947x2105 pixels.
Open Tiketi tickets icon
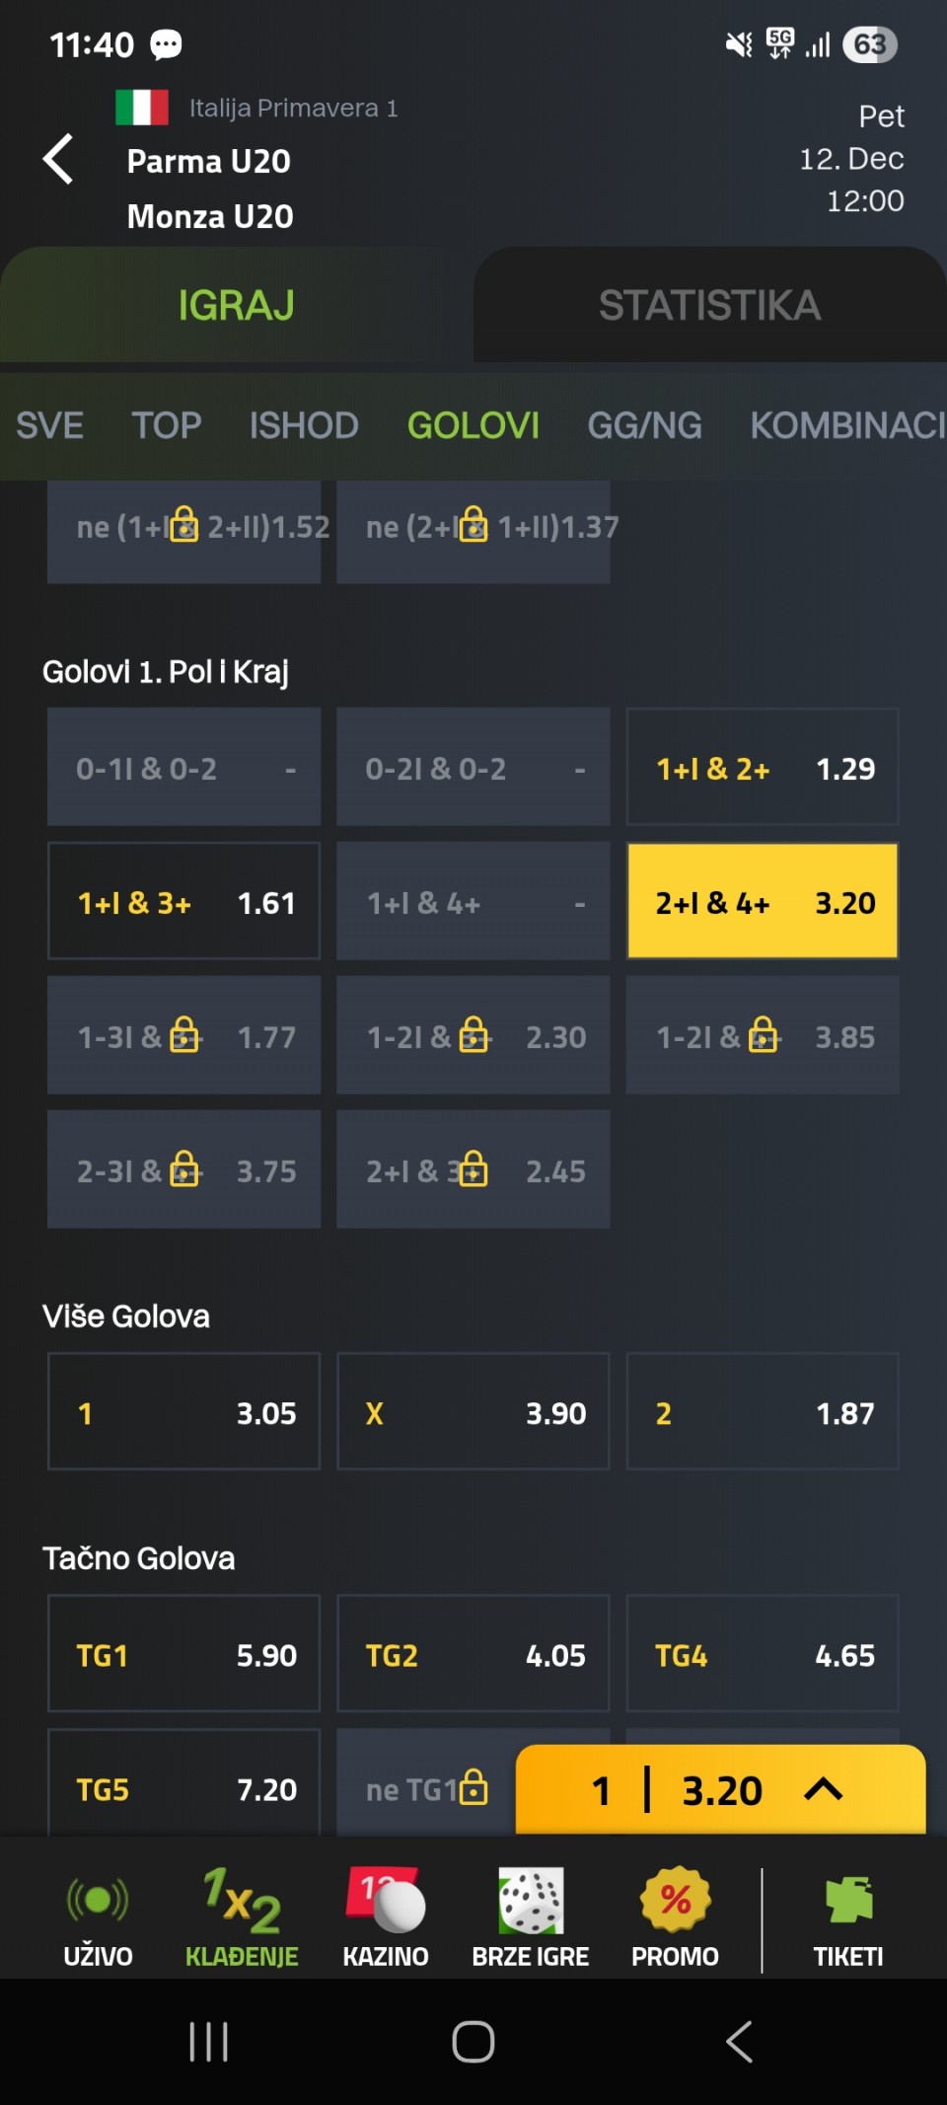(x=848, y=1901)
